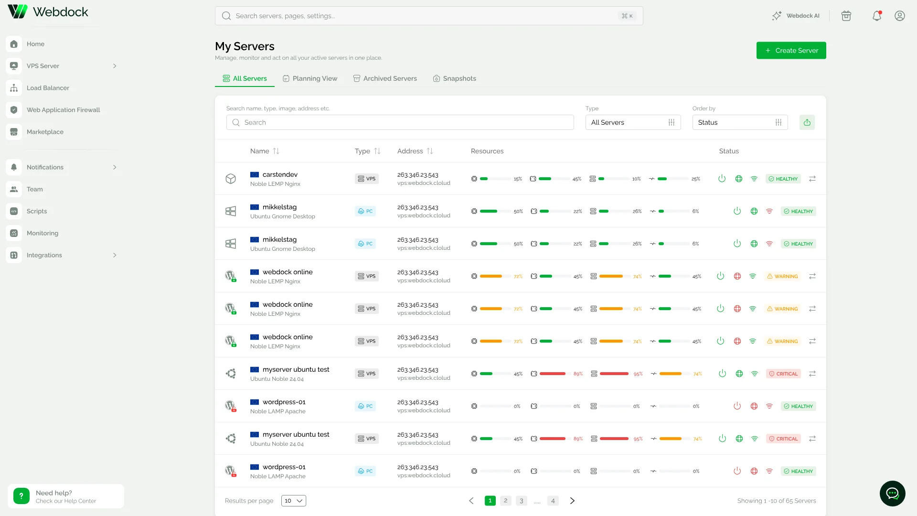
Task: Open the live chat bubble
Action: [x=893, y=494]
